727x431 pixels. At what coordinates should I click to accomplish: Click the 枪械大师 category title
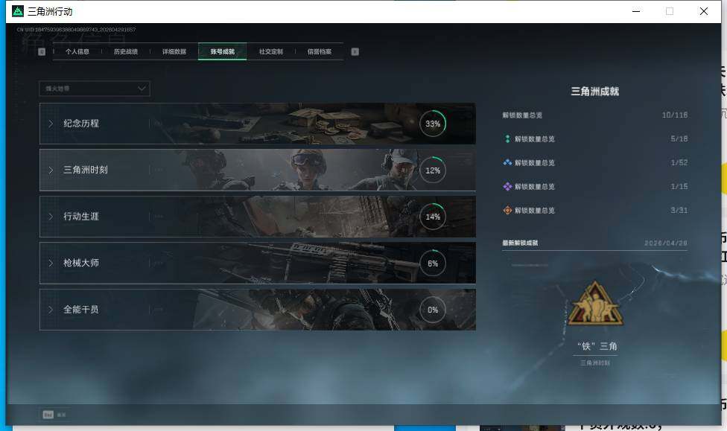[81, 263]
